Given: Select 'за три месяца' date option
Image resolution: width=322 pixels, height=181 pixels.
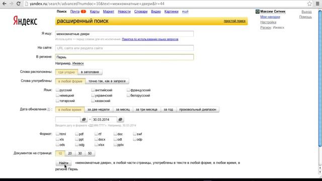Looking at the screenshot, I should click(x=146, y=110).
